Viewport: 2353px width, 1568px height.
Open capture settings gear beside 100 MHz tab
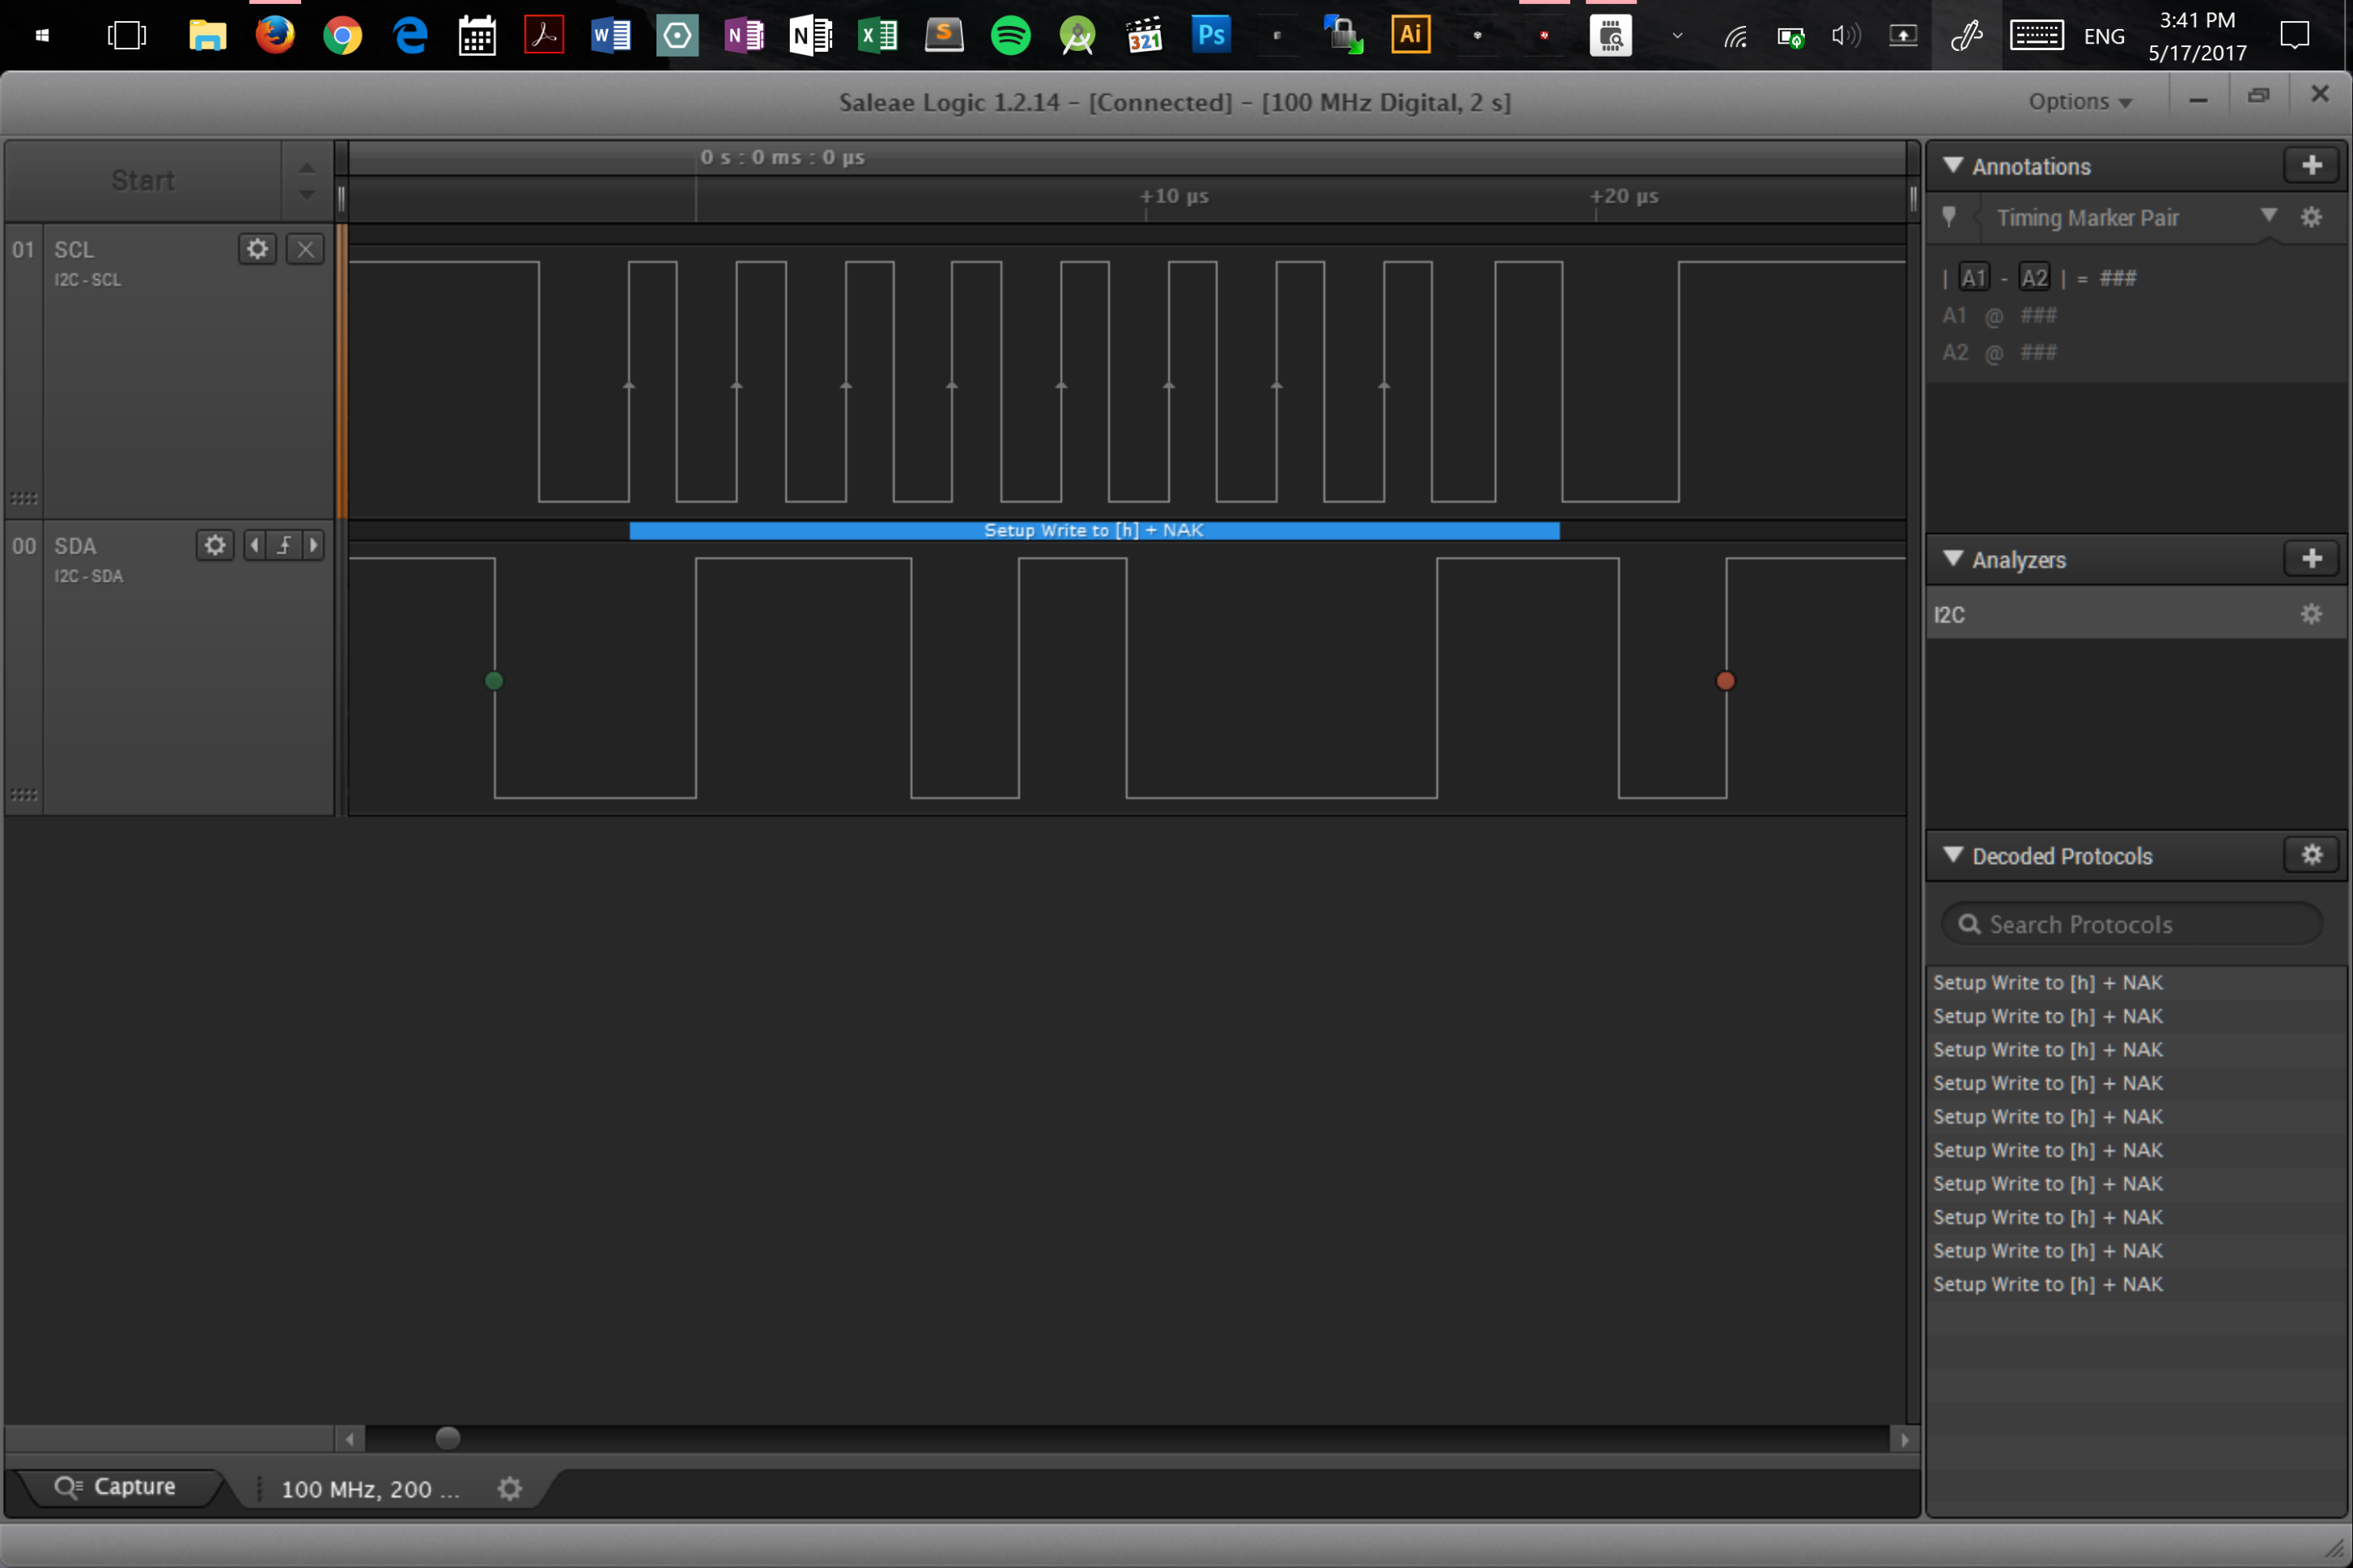click(510, 1488)
